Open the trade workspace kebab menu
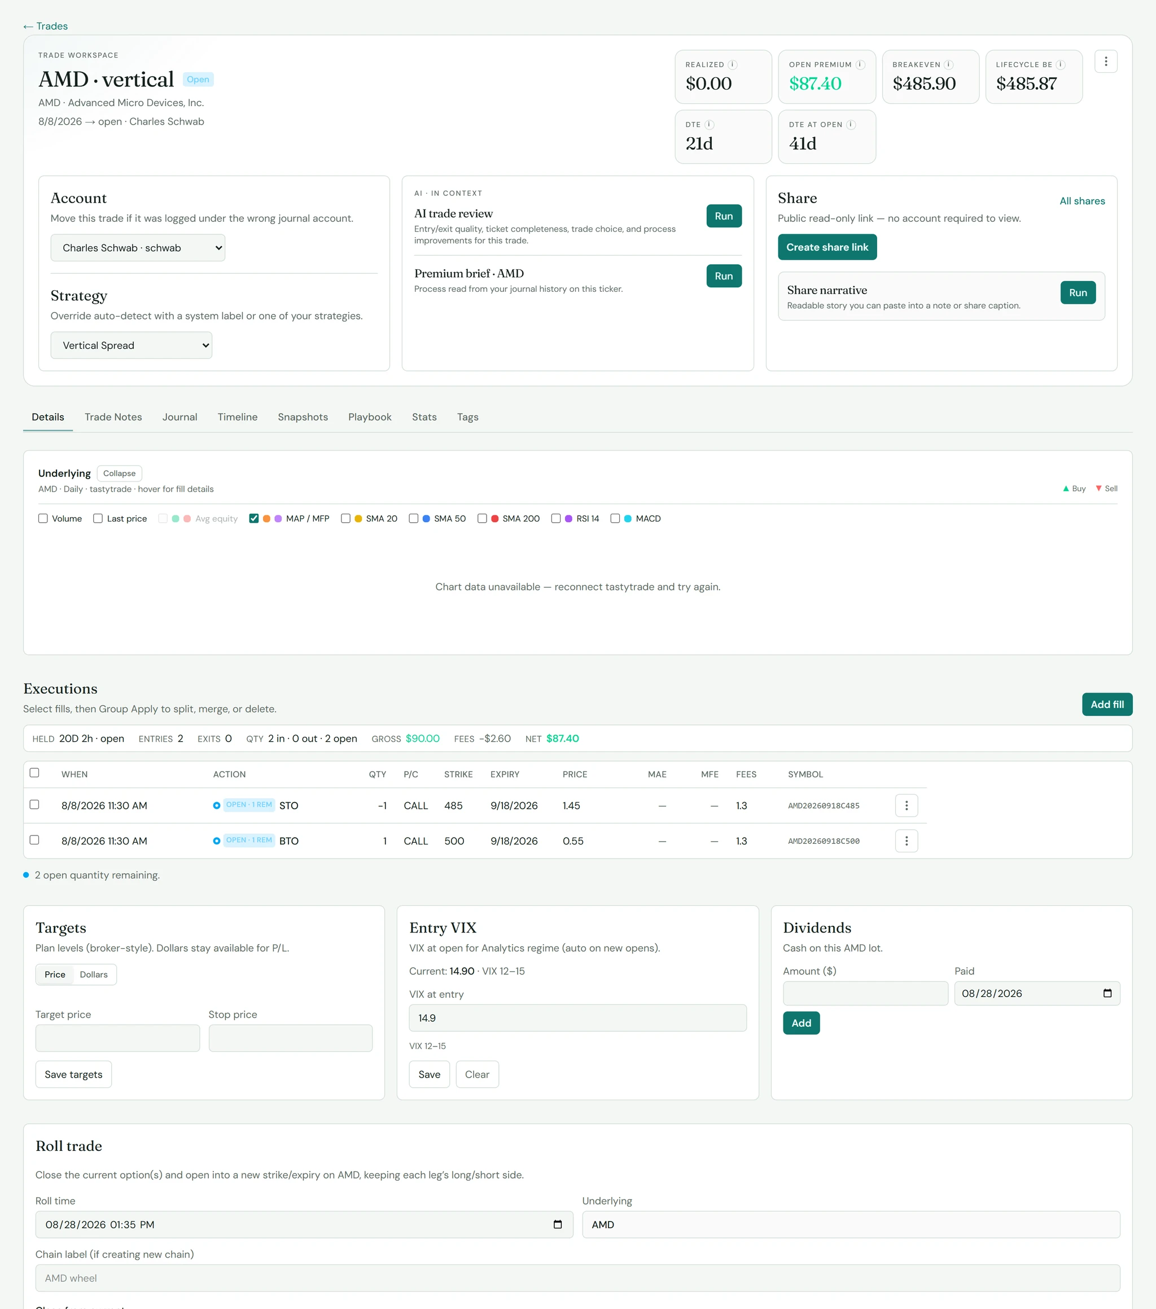1156x1309 pixels. 1105,62
